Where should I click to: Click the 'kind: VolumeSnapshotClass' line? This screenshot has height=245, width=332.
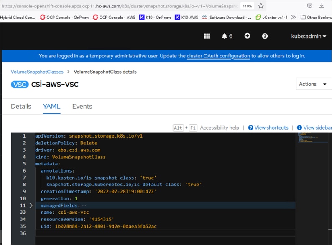(70, 157)
